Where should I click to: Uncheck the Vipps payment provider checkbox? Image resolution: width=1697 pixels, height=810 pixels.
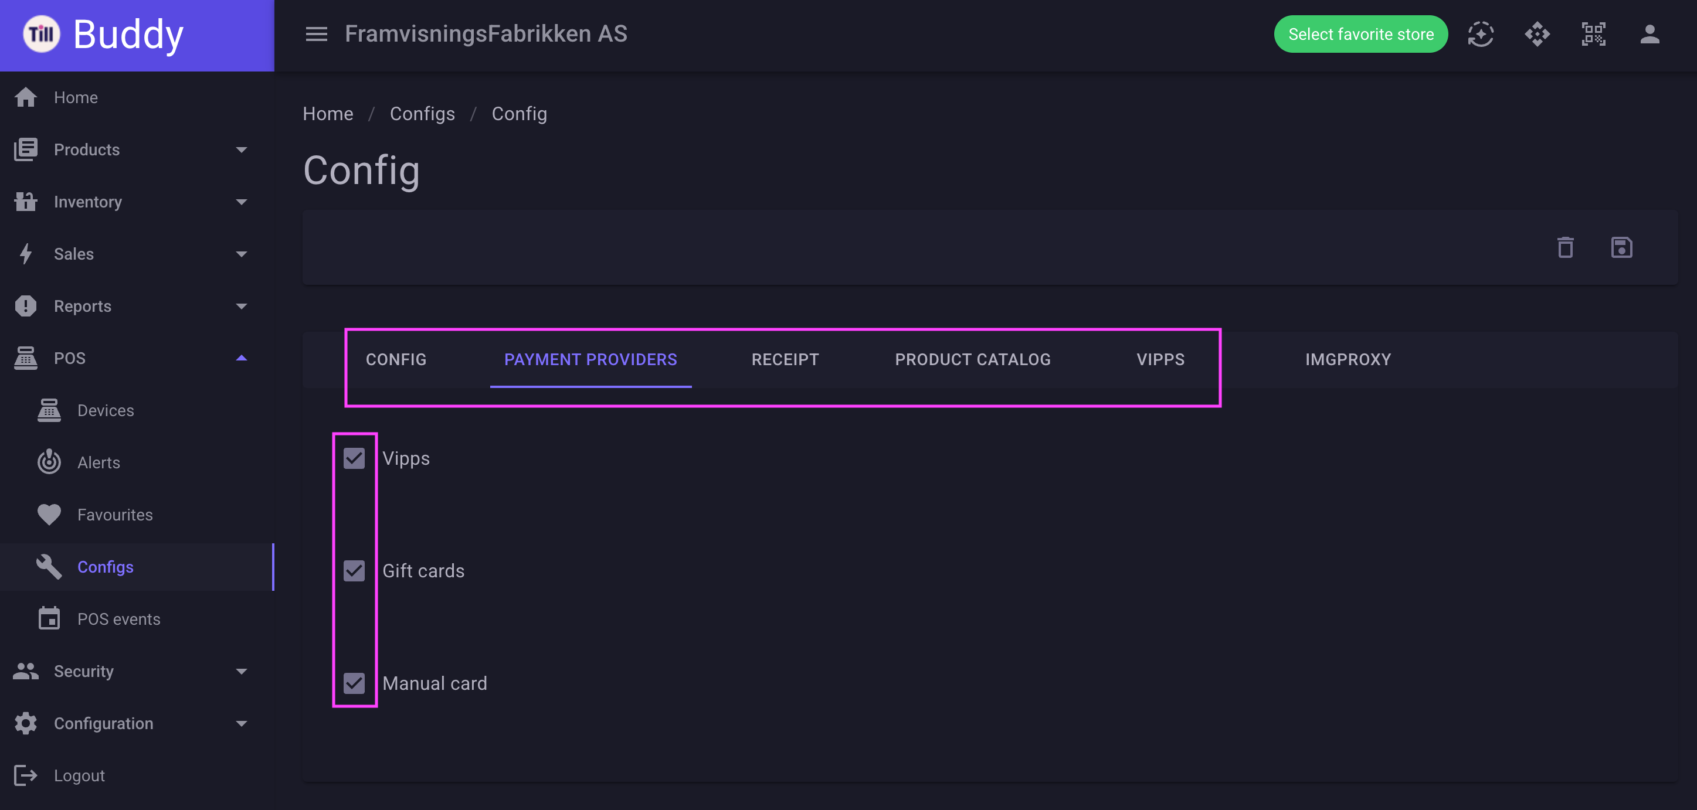[354, 458]
